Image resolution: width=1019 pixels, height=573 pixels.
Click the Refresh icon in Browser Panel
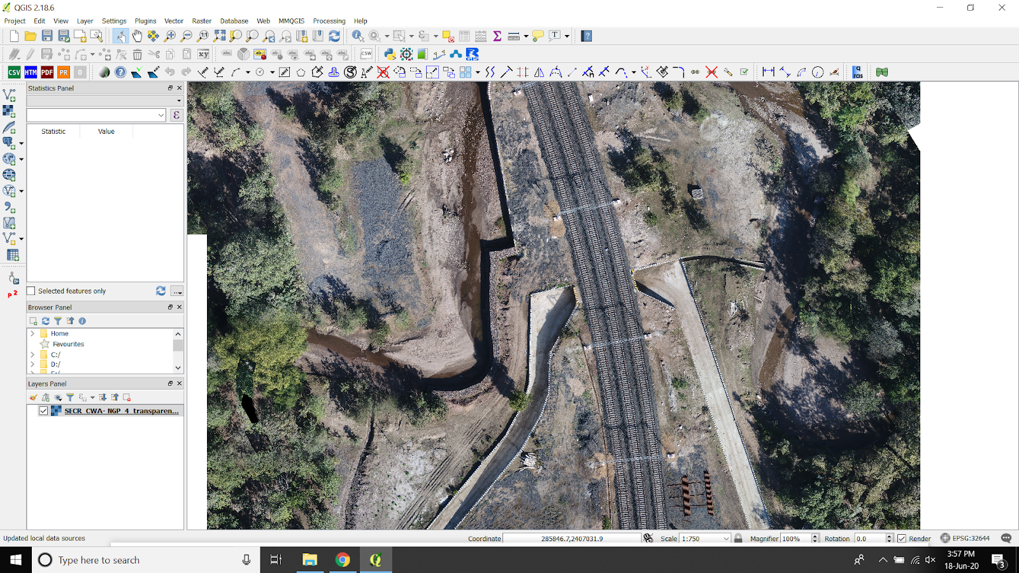[x=46, y=321]
